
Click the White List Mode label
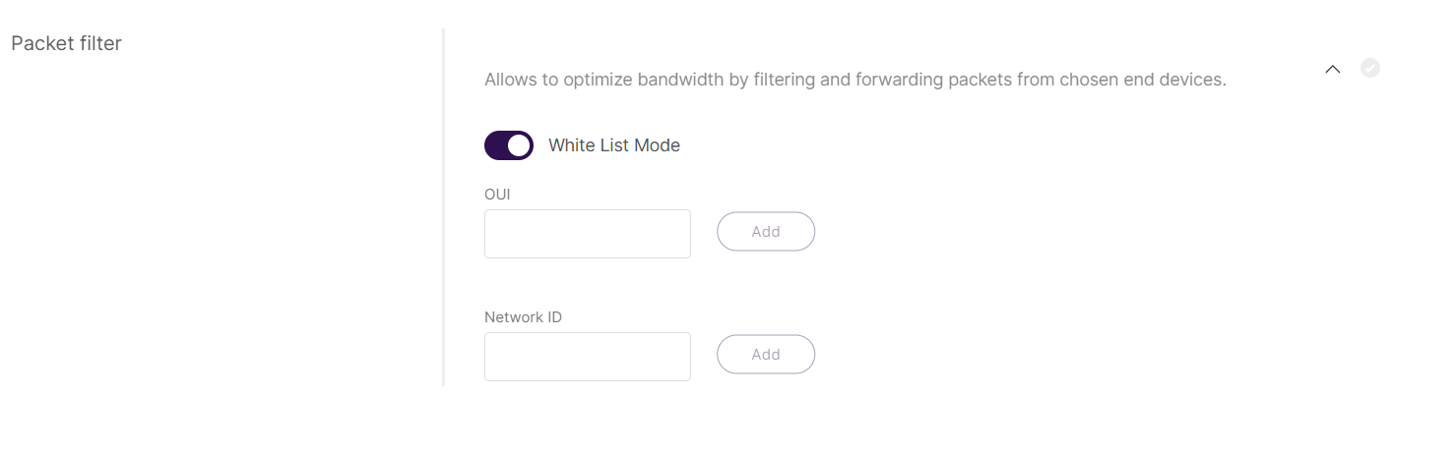point(614,145)
